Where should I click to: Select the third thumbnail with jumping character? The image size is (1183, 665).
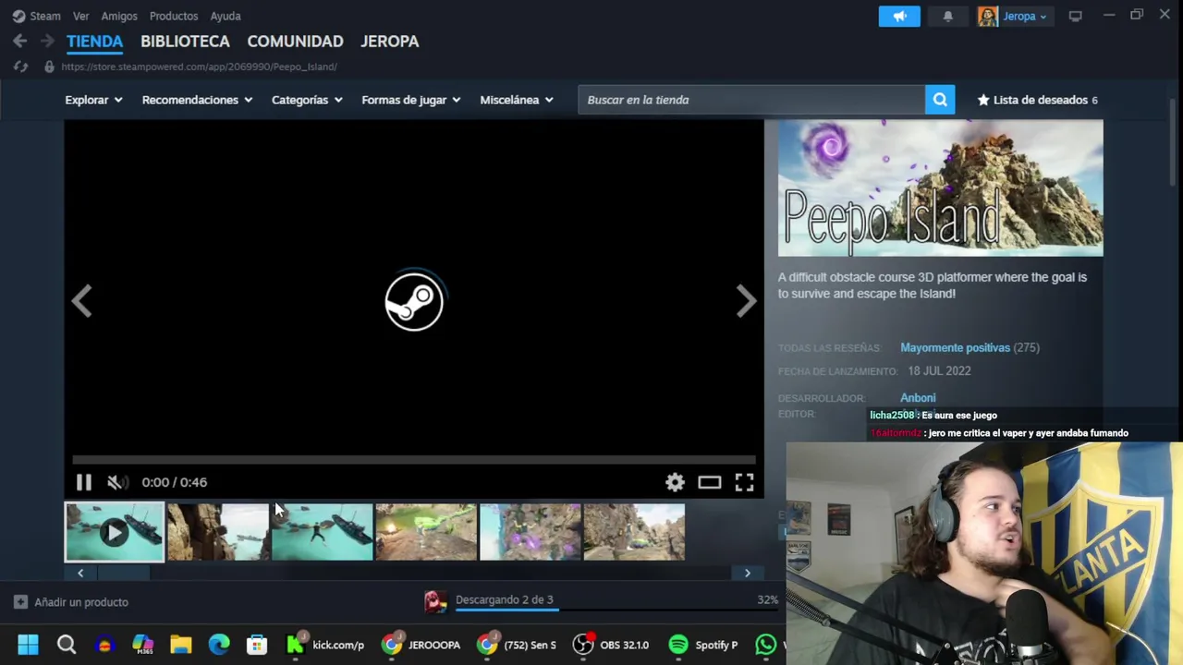click(323, 532)
